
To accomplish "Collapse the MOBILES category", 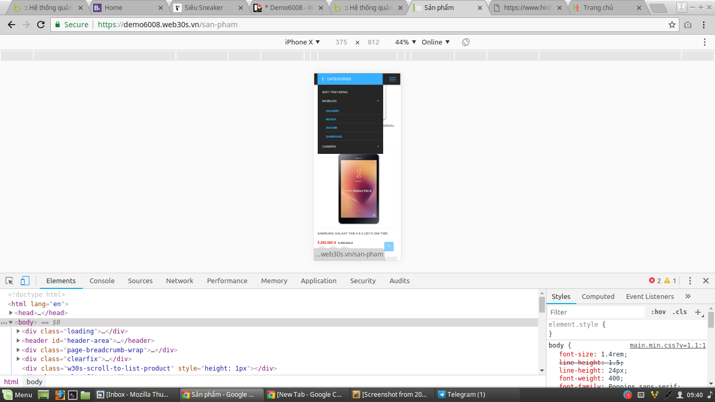I will pos(378,101).
